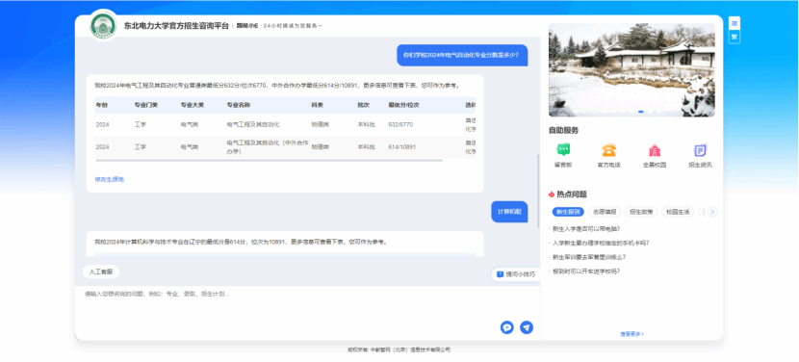Open the 留言板 message board service
This screenshot has height=362, width=799.
[563, 156]
